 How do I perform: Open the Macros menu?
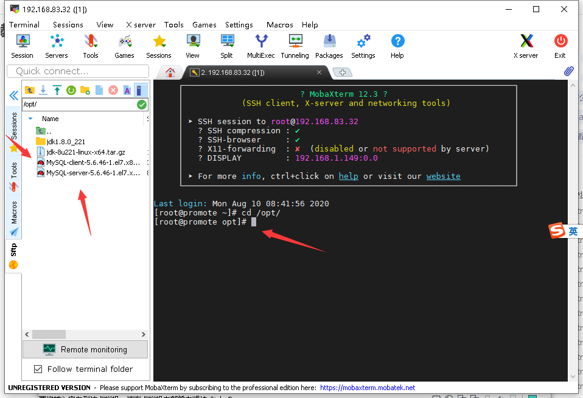pos(279,25)
